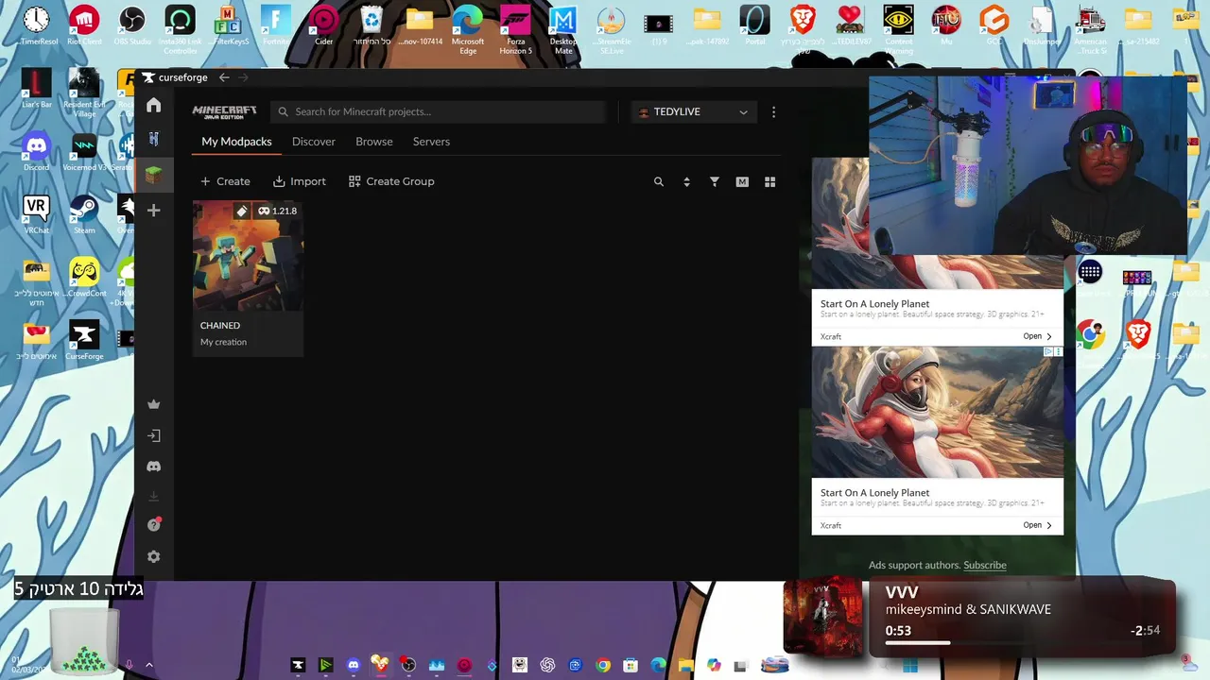
Task: Toggle the 'M' modpack view button
Action: point(742,181)
